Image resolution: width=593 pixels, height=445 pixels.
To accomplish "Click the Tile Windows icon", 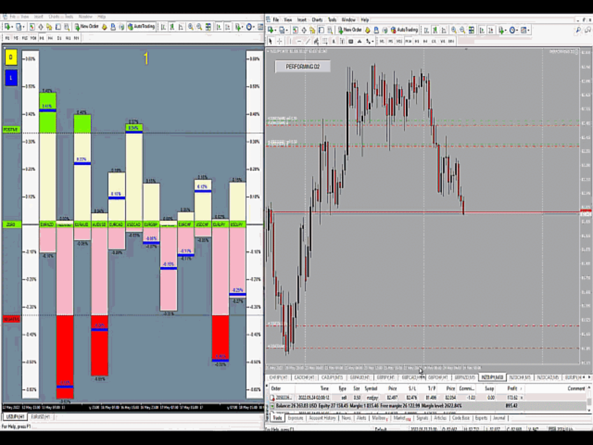I will tap(471, 30).
